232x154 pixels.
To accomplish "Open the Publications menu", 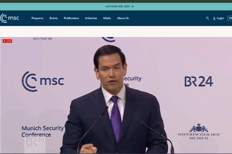I will pyautogui.click(x=71, y=18).
